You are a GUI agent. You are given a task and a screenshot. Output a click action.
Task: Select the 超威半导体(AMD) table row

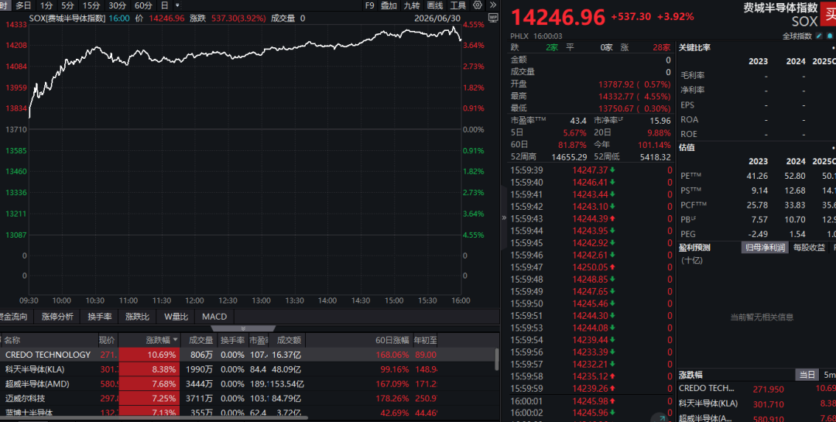[247, 383]
